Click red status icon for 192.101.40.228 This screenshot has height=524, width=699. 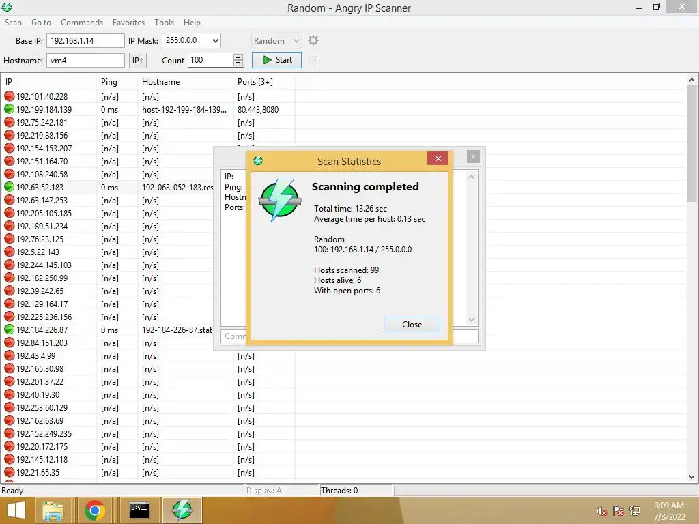[x=9, y=96]
